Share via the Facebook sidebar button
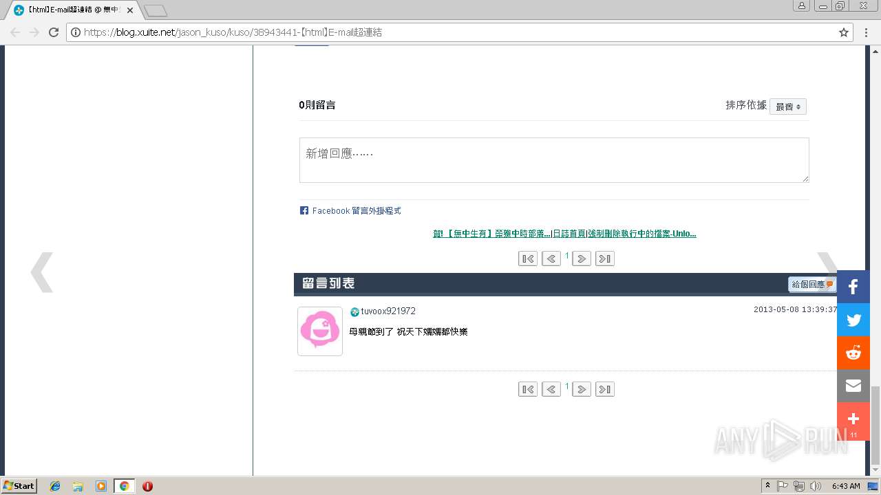Image resolution: width=881 pixels, height=495 pixels. point(853,287)
